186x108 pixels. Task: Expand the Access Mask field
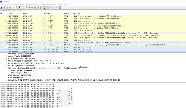point(6,56)
